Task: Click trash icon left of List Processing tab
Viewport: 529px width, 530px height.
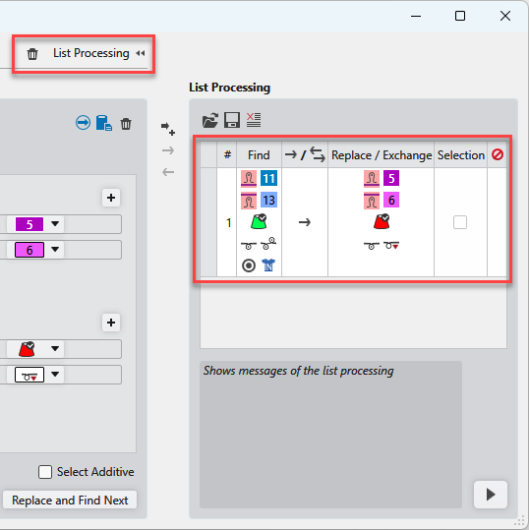Action: (32, 54)
